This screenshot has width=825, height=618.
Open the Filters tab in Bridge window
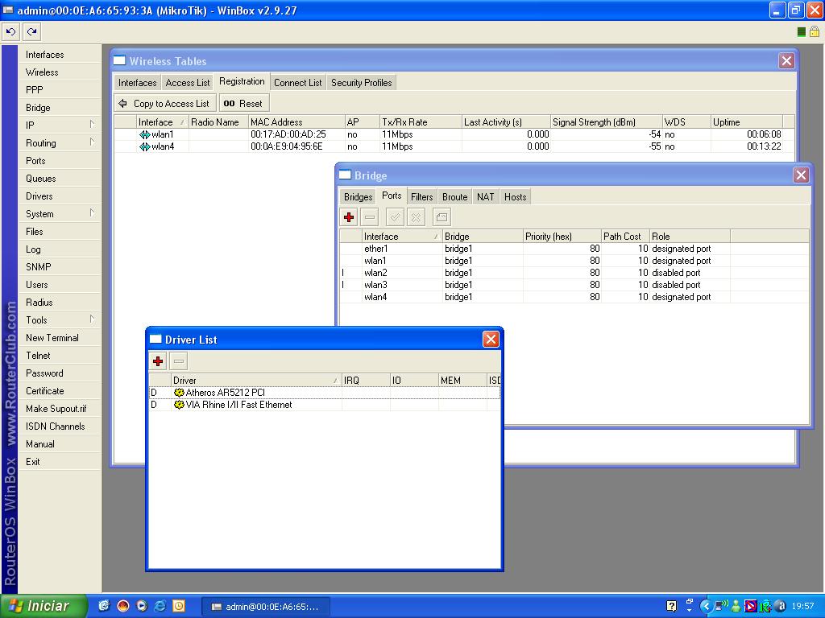(422, 196)
